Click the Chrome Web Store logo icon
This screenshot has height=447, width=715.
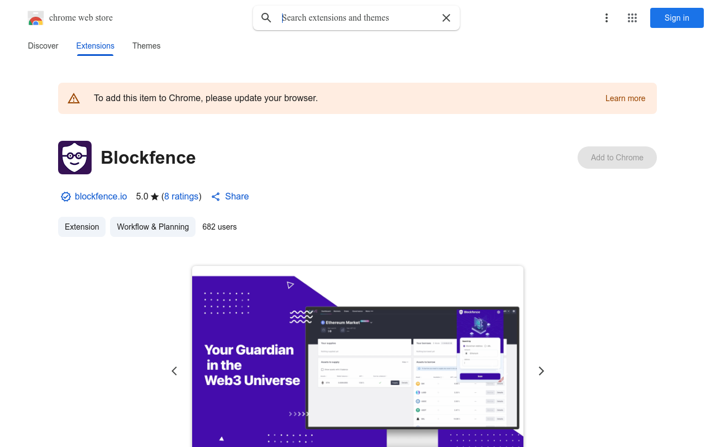36,18
